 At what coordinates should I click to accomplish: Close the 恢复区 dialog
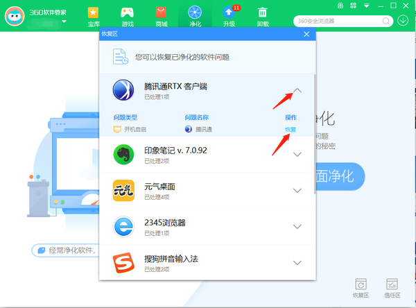[306, 34]
